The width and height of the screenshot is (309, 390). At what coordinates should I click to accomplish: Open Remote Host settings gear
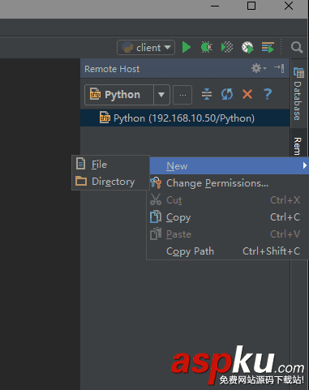pos(259,68)
